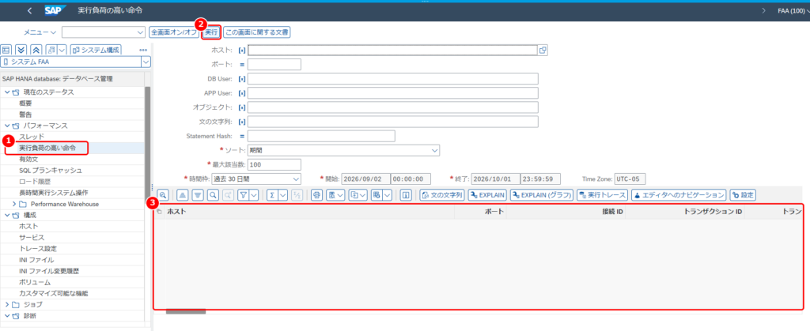Select カスタマイズ可能な機能 in the tree
The image size is (810, 331).
(54, 293)
